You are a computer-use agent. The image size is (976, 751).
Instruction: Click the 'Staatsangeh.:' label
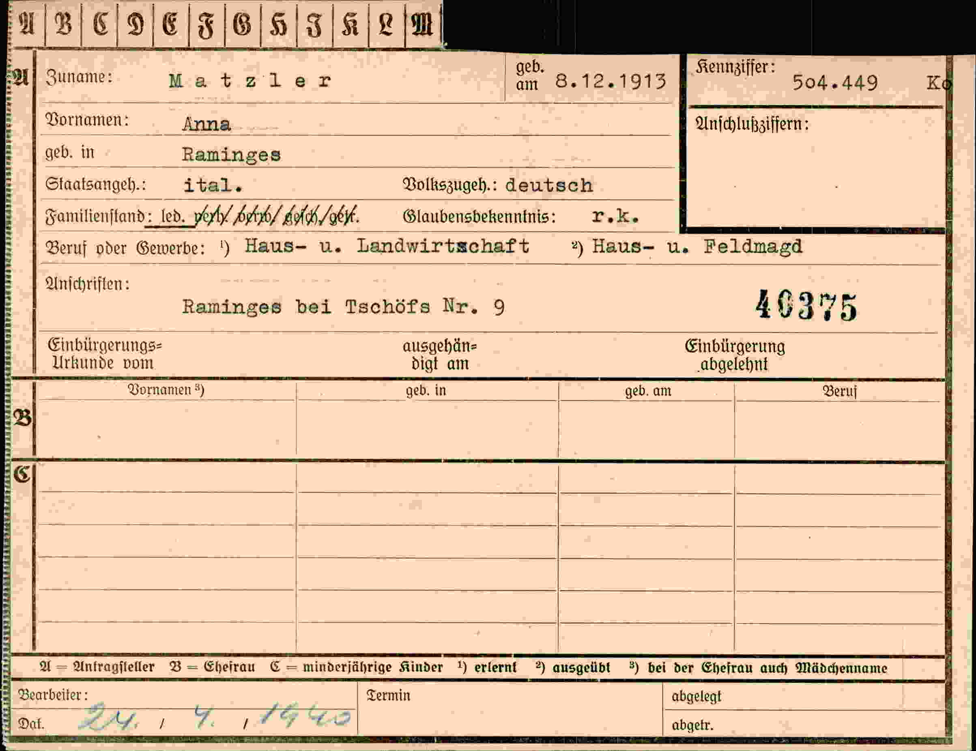coord(96,184)
